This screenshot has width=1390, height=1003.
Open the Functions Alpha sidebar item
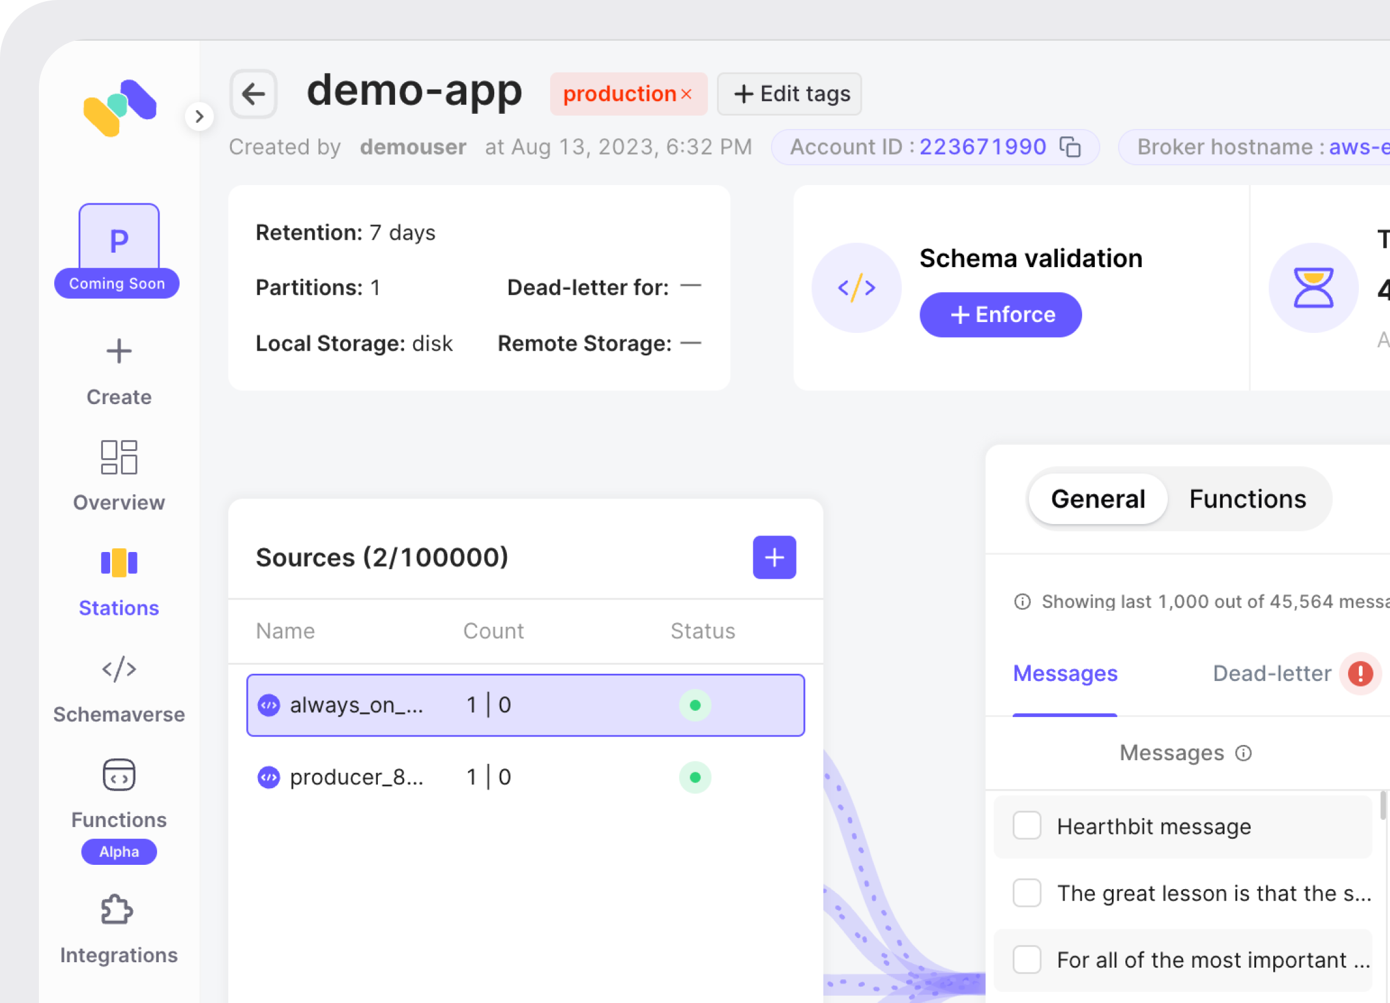pos(119,775)
